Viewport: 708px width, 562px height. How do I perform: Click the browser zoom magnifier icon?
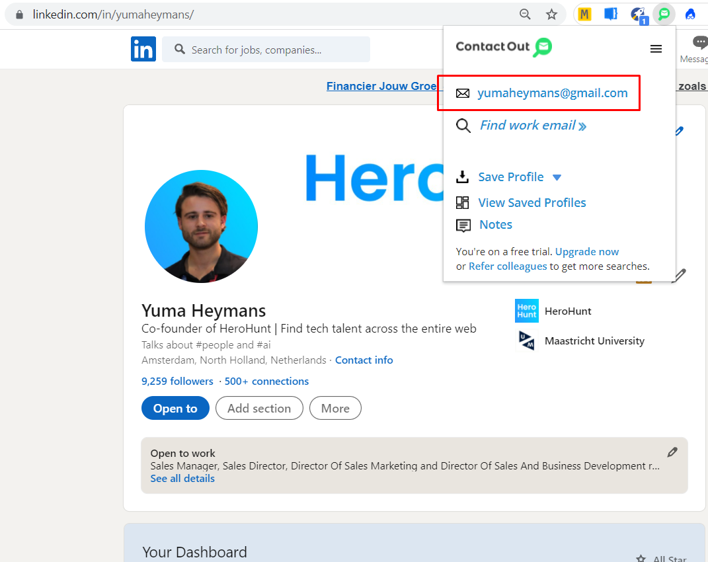(525, 14)
